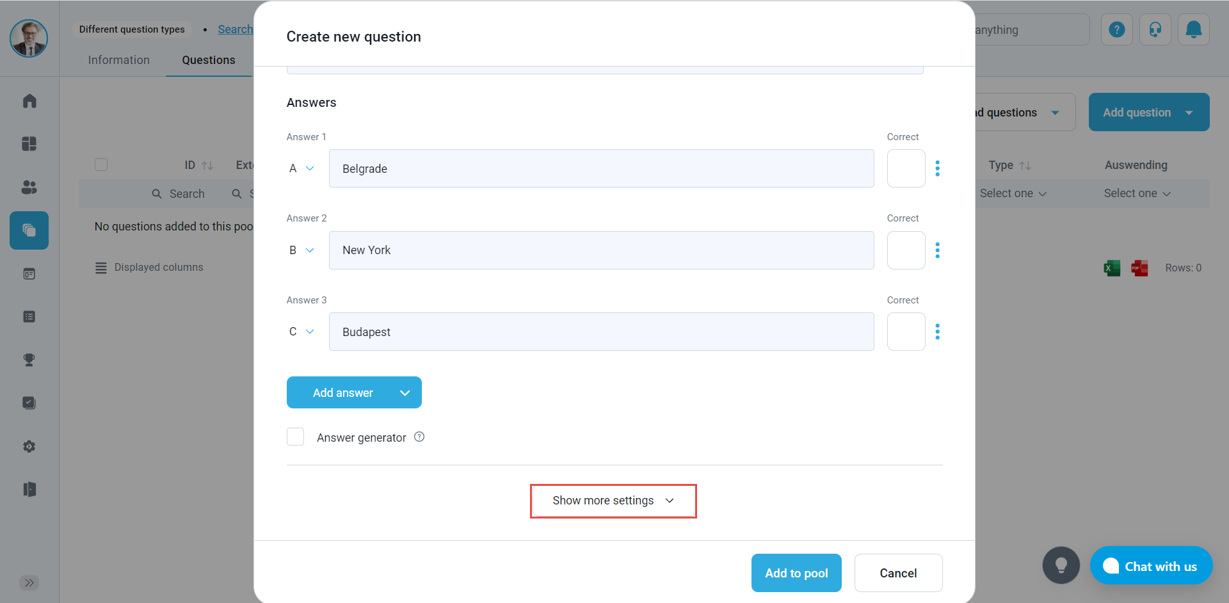Mark Budapest as the correct answer
Image resolution: width=1229 pixels, height=603 pixels.
(906, 332)
